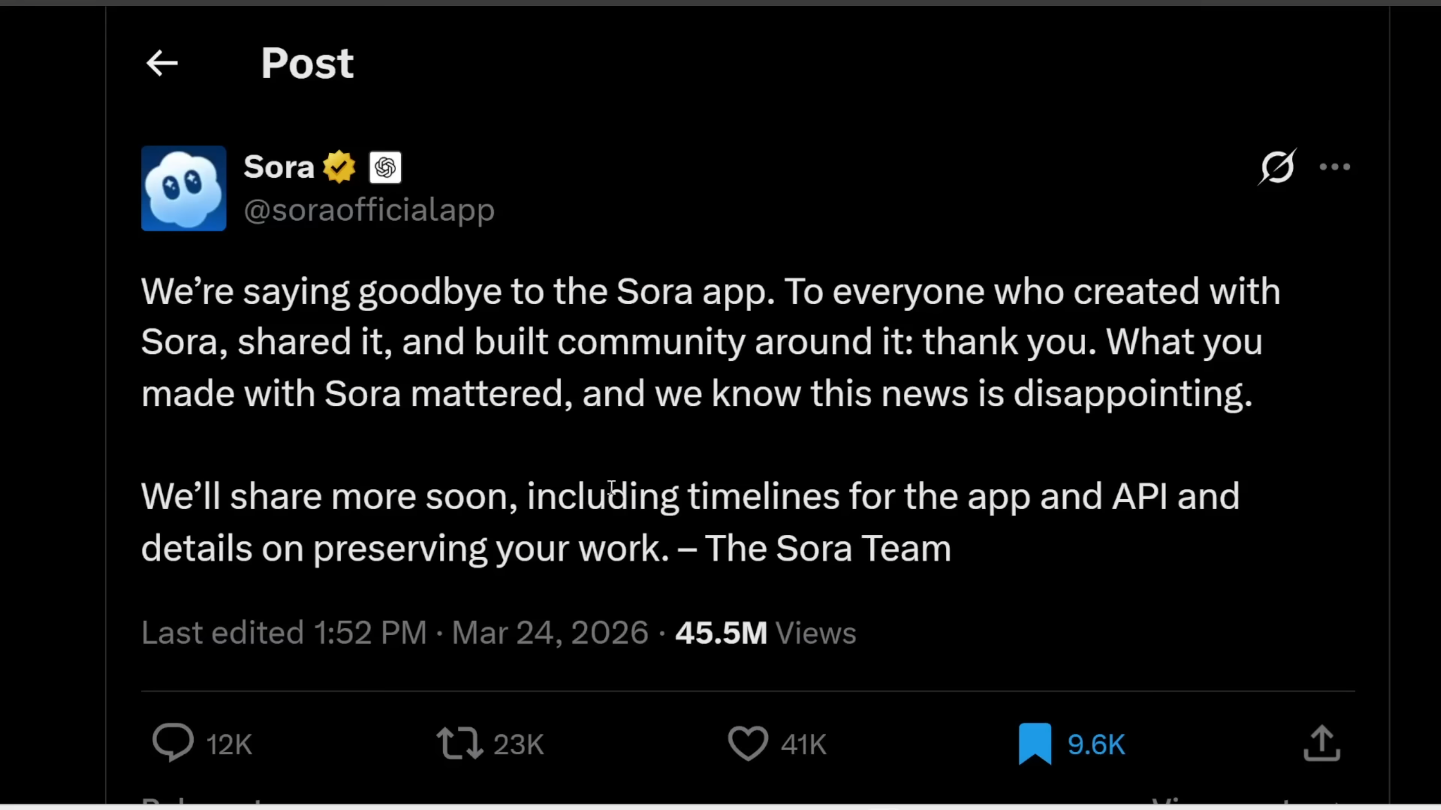
Task: Click the Grok slashed-circle icon
Action: (x=1277, y=167)
